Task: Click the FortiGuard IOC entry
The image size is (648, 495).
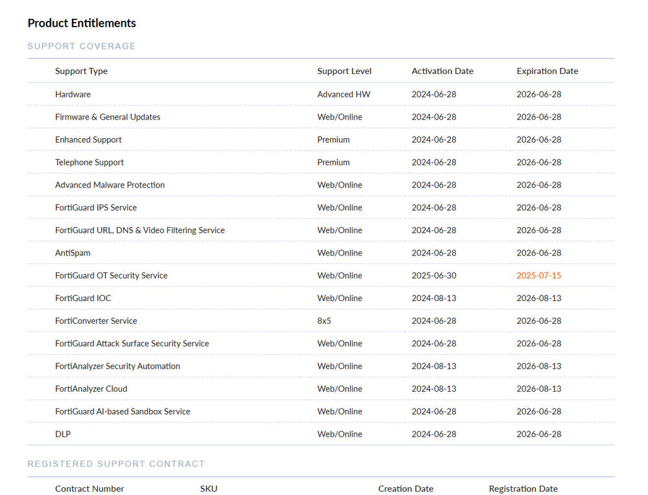Action: tap(83, 298)
